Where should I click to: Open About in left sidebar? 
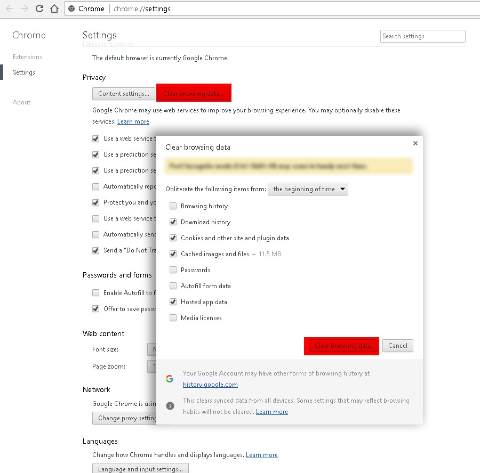[21, 102]
